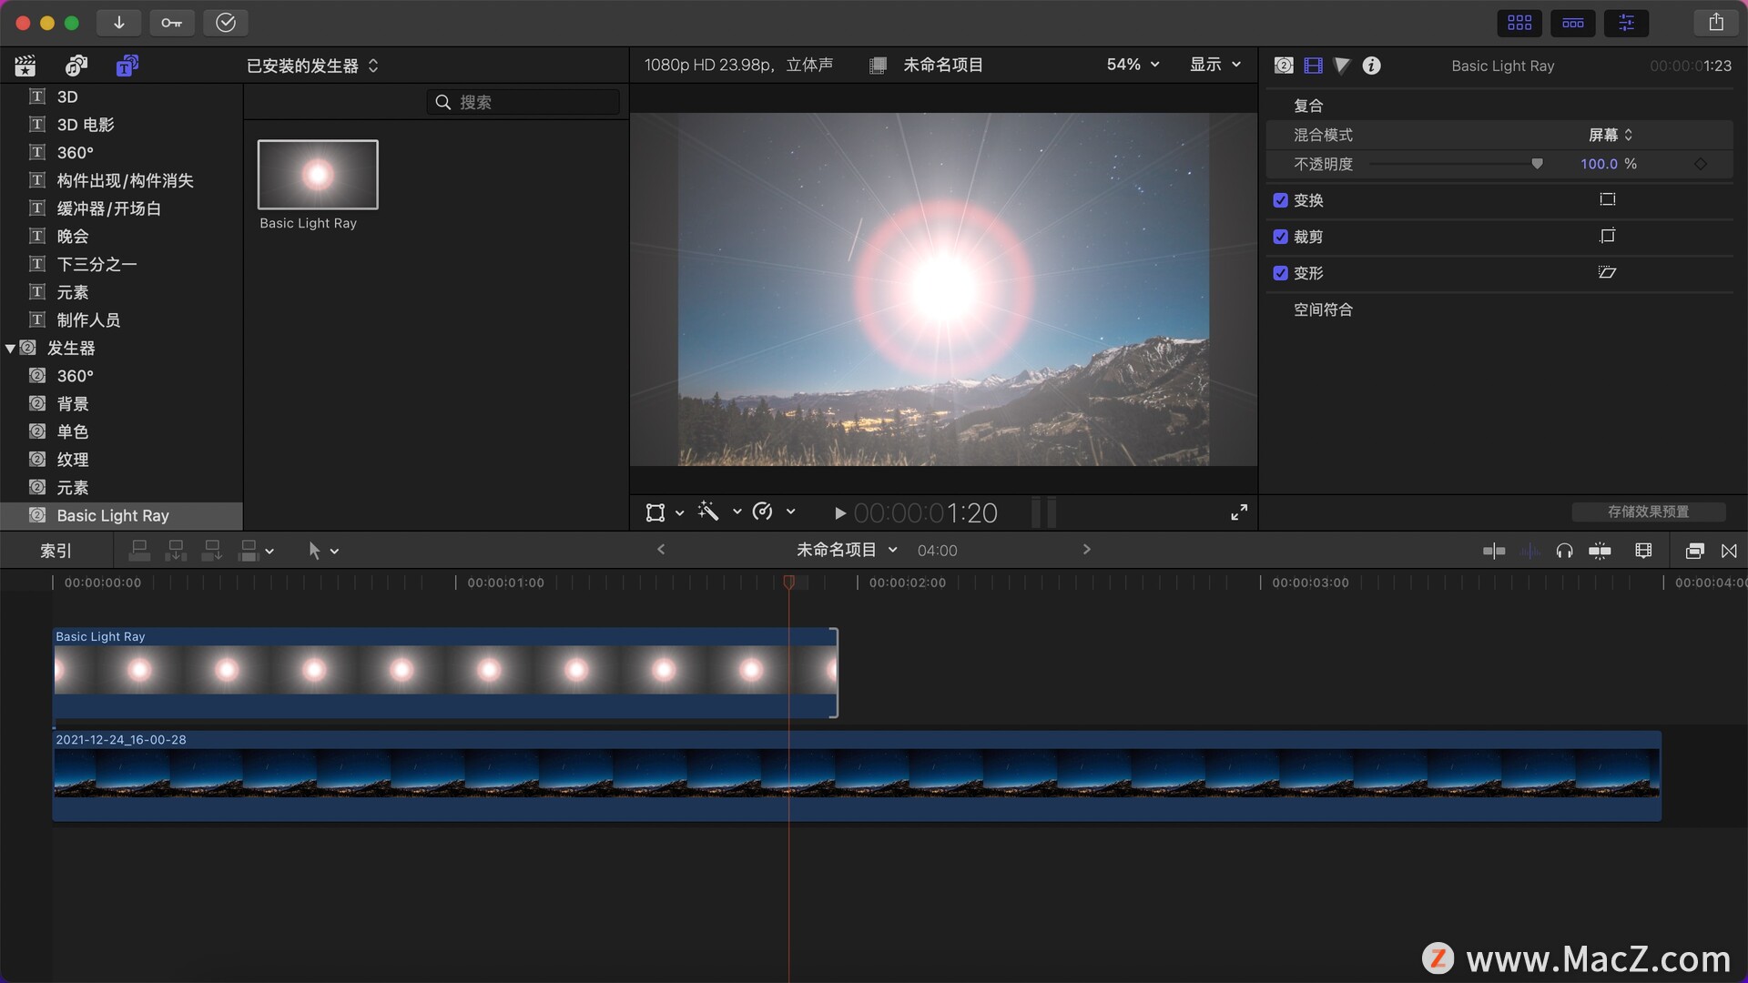Select the 背景 generator category
The height and width of the screenshot is (983, 1748).
tap(73, 404)
